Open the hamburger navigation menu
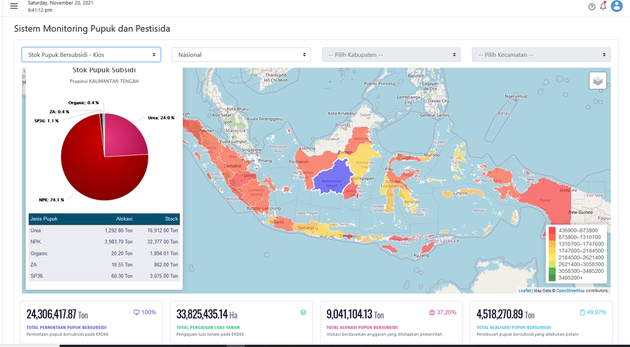This screenshot has width=630, height=347. 14,7
